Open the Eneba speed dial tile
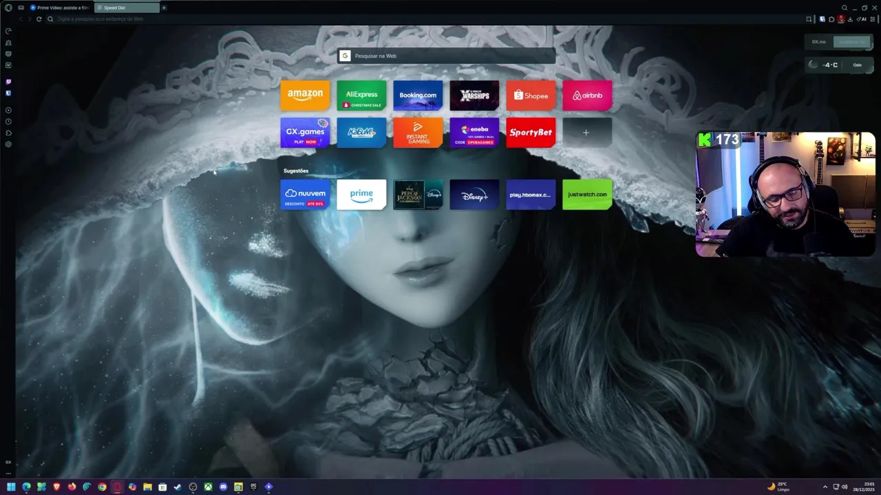This screenshot has width=881, height=495. click(x=474, y=133)
